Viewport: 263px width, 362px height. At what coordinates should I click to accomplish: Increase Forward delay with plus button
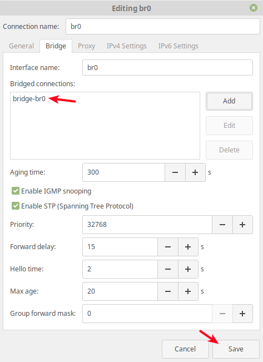[188, 247]
